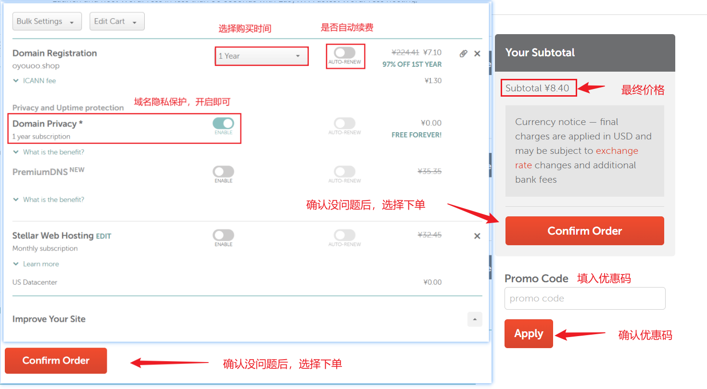Click the PremiumDNS ¥35.35 price
The image size is (707, 389).
(429, 171)
